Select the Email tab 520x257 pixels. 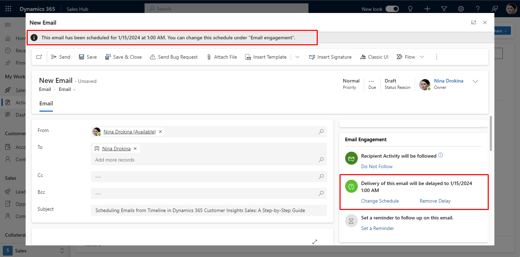46,104
